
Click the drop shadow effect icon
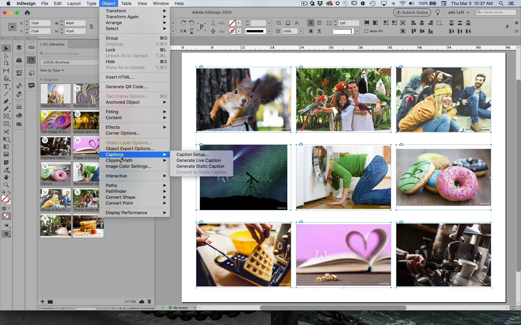point(288,23)
